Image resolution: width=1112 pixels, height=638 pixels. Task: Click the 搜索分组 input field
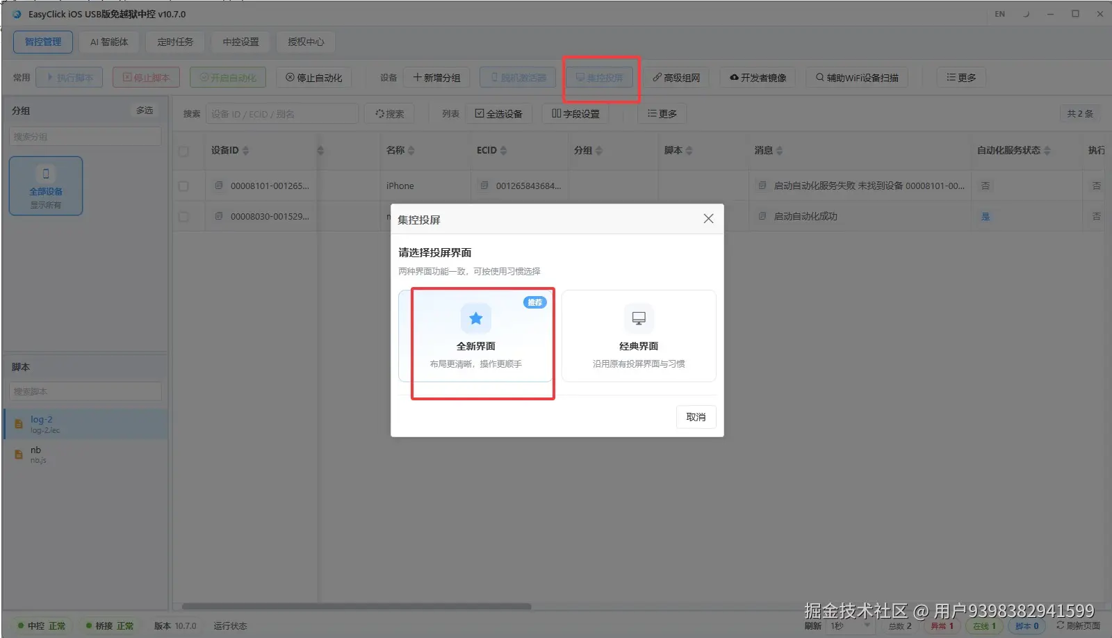[x=85, y=136]
